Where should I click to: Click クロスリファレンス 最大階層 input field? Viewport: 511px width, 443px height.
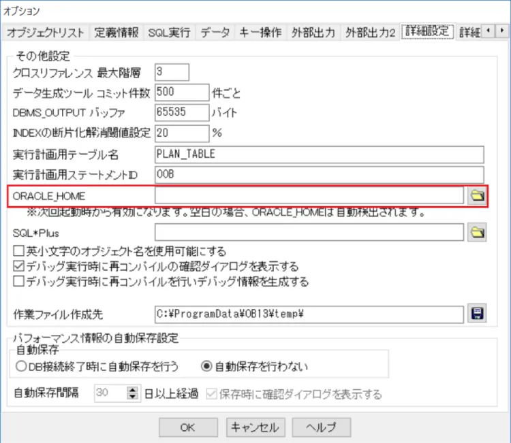172,72
